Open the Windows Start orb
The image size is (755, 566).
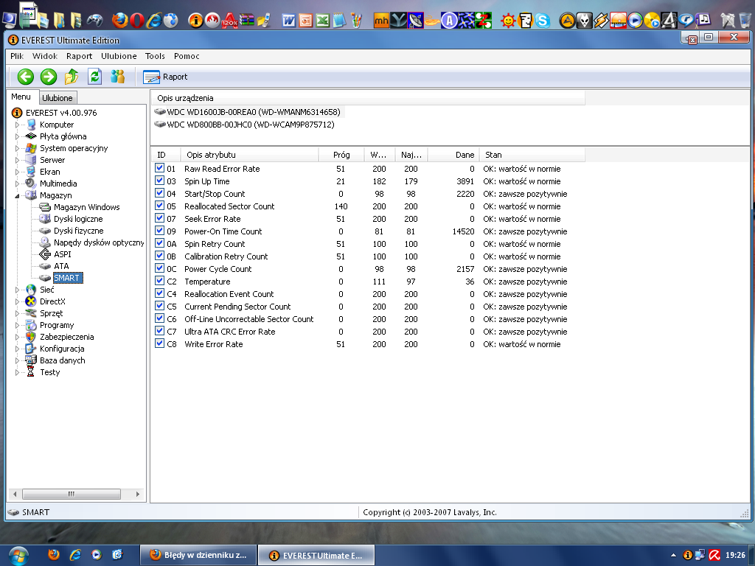[18, 556]
